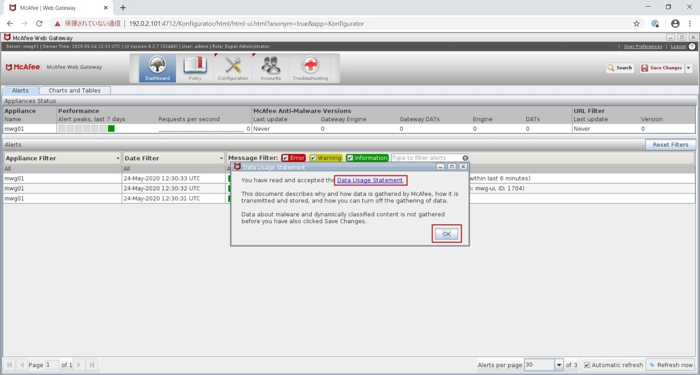
Task: Open the Data Usage Statement link
Action: tap(370, 180)
